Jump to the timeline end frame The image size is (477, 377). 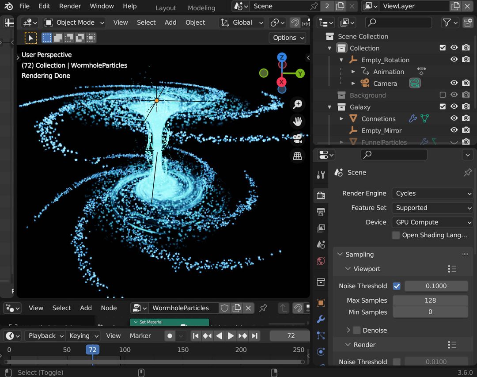(255, 336)
